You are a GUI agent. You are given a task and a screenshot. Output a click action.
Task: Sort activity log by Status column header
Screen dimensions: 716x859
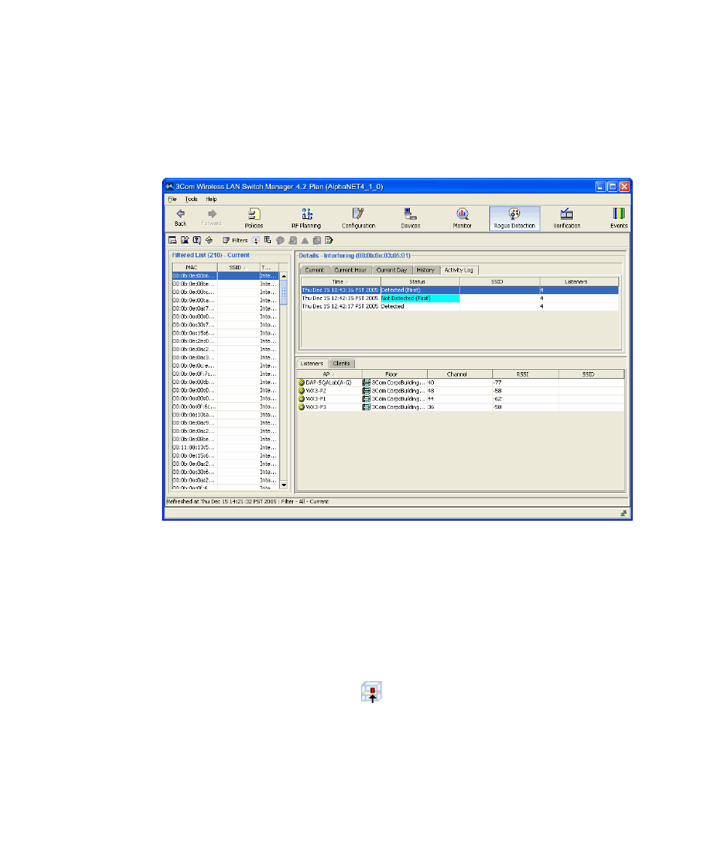tap(420, 281)
